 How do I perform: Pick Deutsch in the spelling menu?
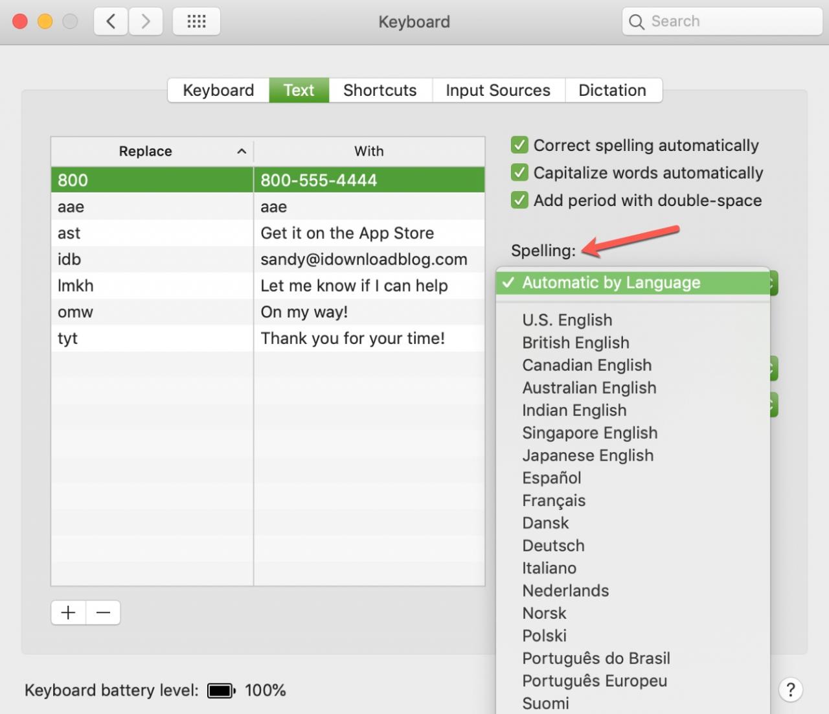pyautogui.click(x=553, y=546)
